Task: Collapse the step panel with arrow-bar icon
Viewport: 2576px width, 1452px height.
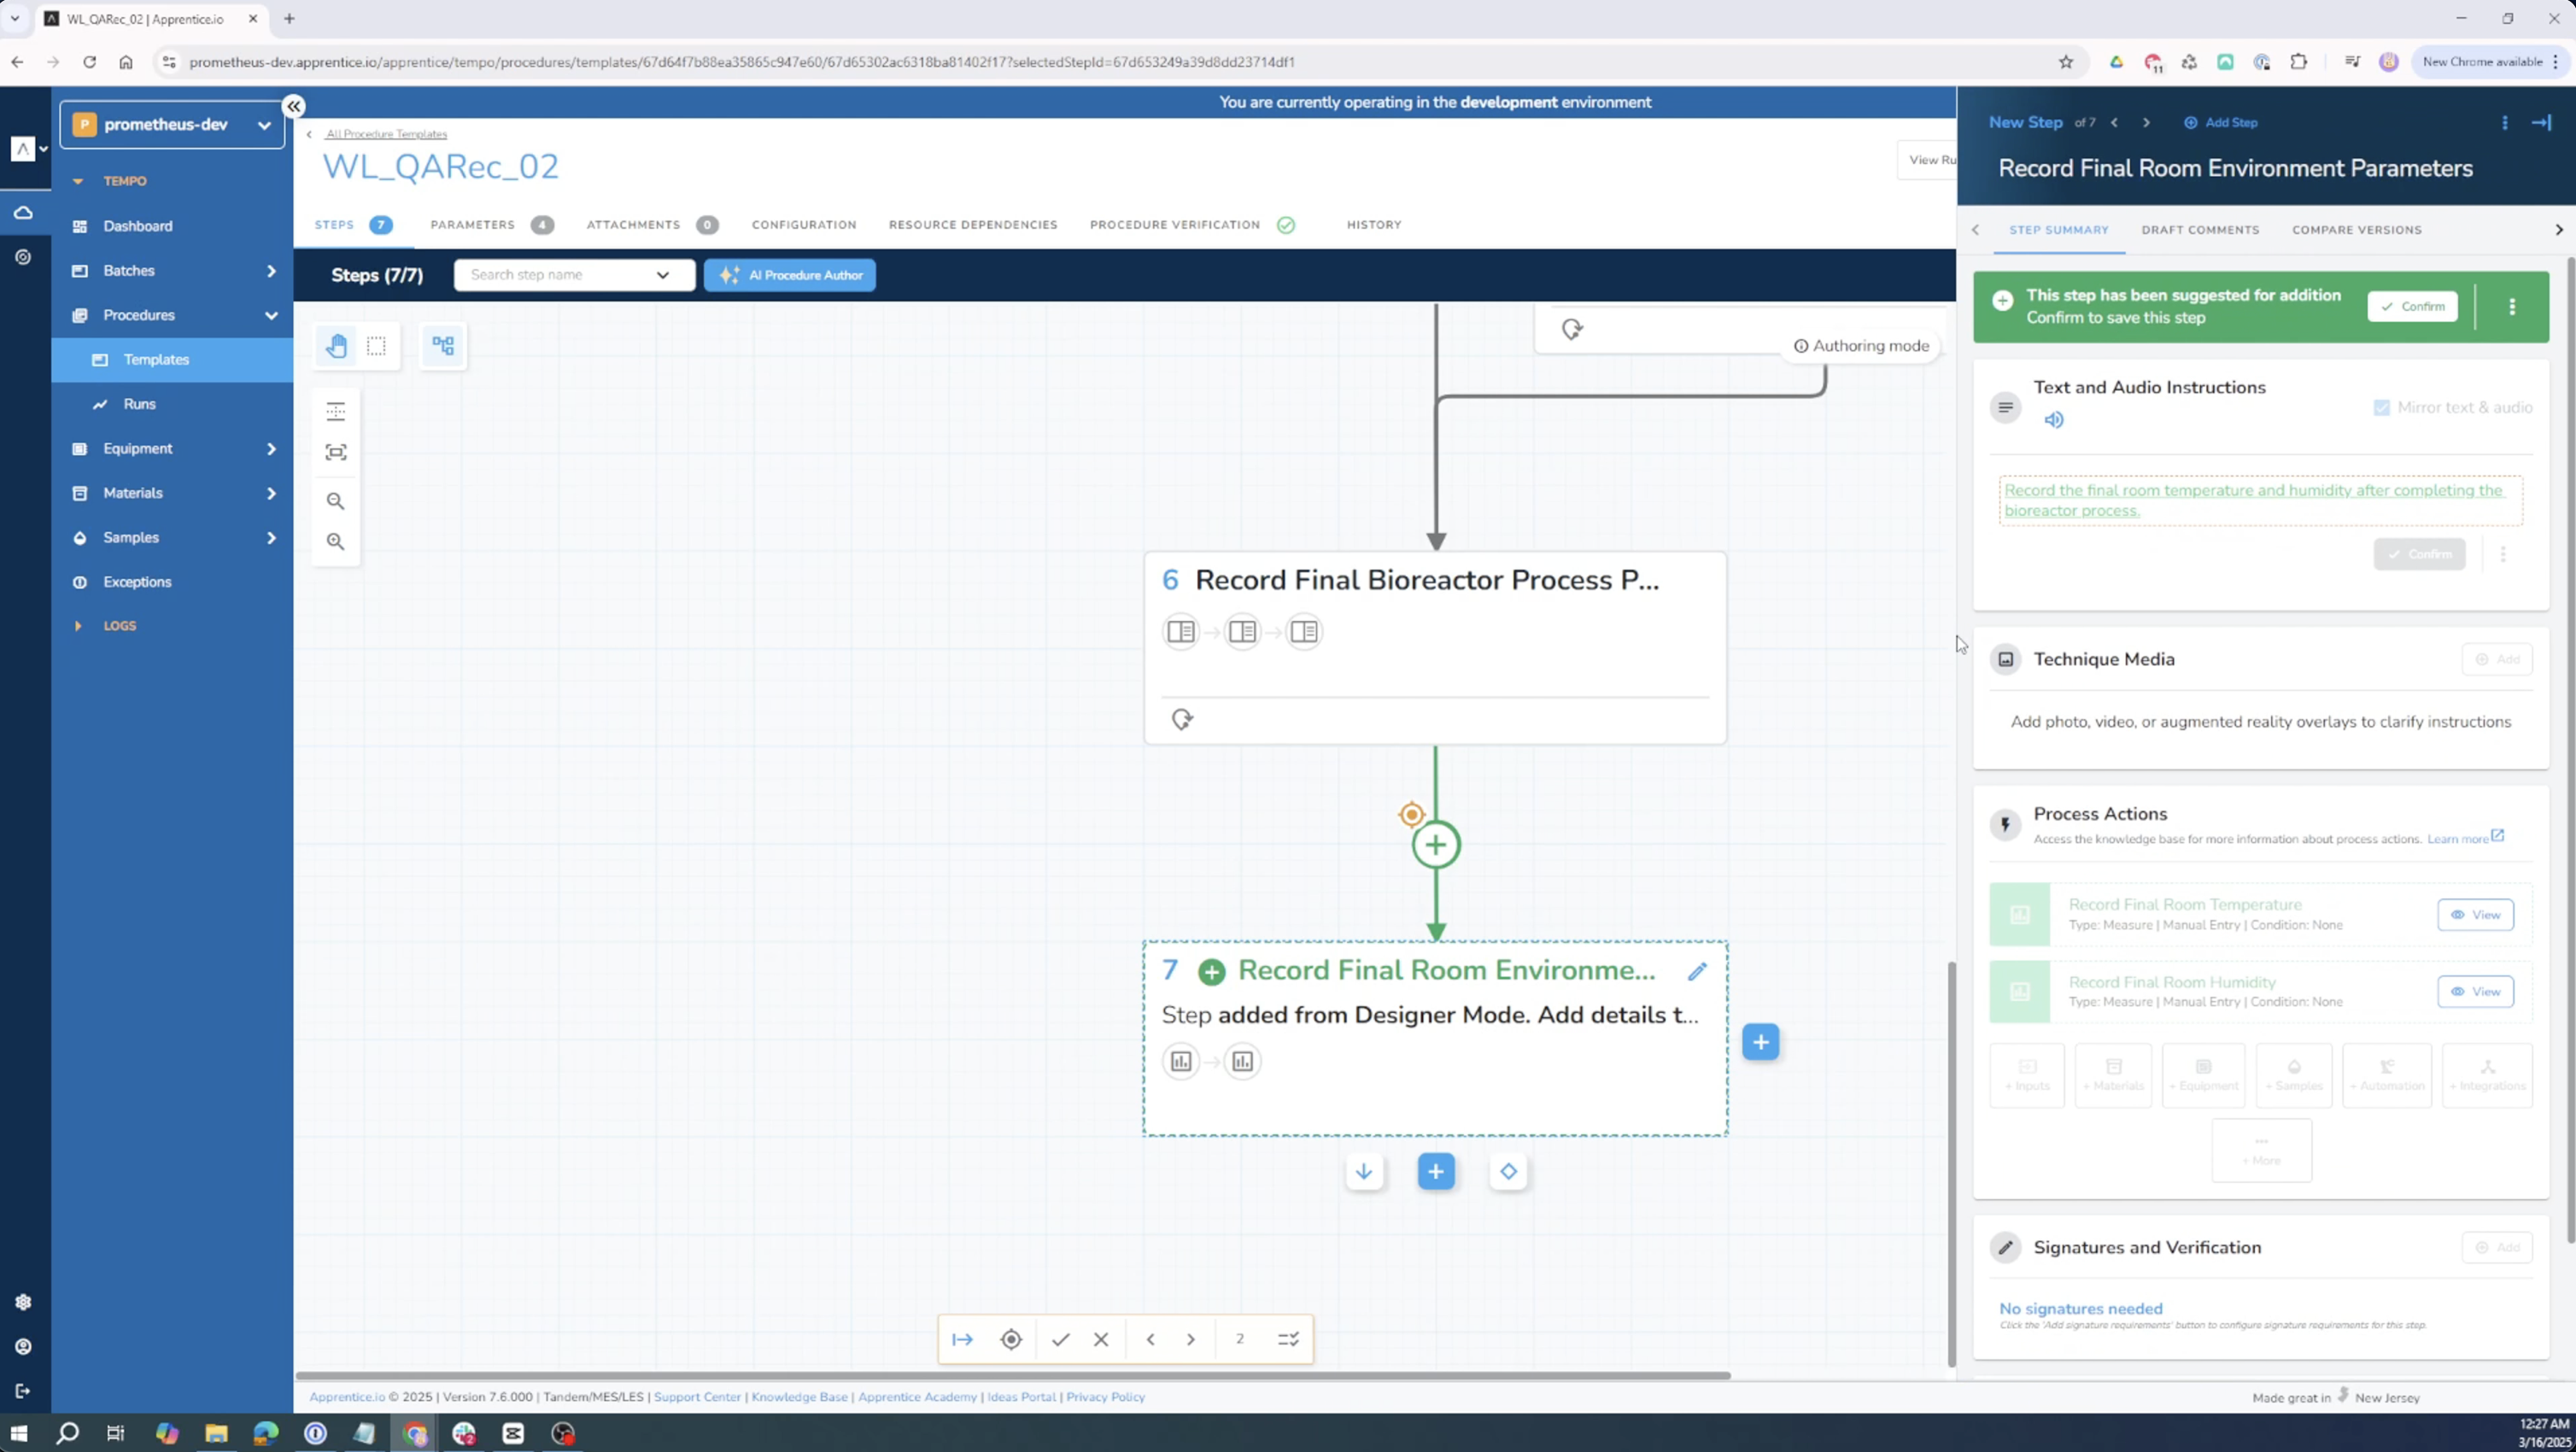Action: click(x=2541, y=123)
